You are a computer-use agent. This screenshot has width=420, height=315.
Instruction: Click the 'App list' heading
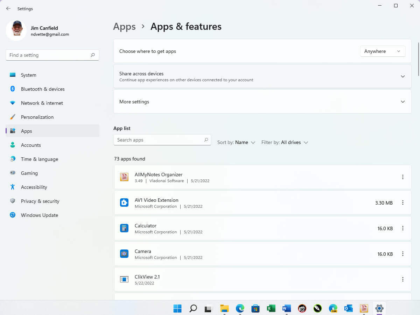(x=122, y=128)
